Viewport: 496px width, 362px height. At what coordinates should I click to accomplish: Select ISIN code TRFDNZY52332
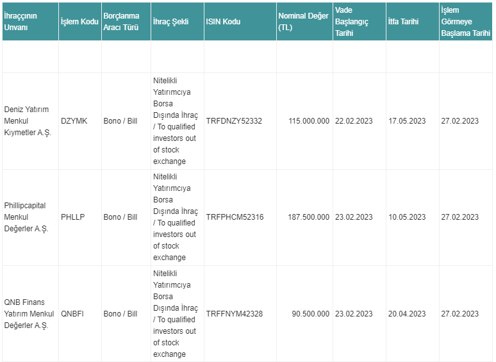234,121
